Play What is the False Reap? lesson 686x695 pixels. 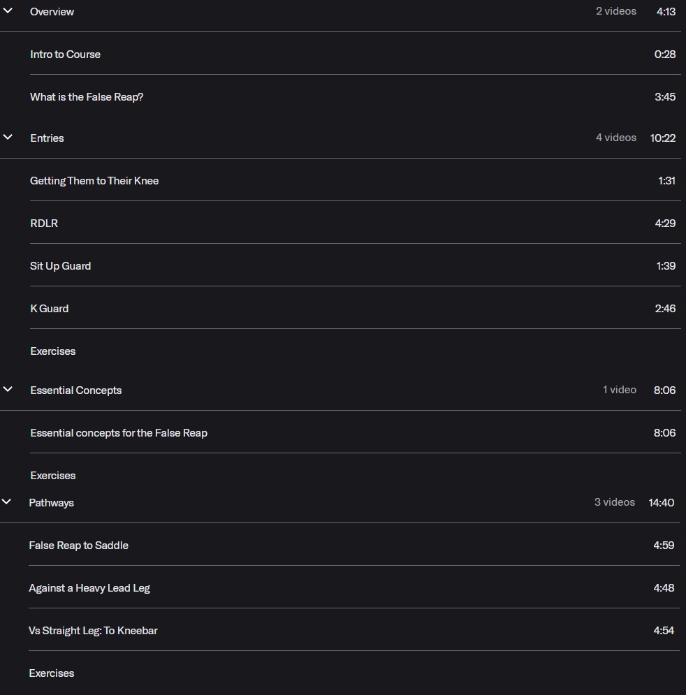(x=87, y=97)
